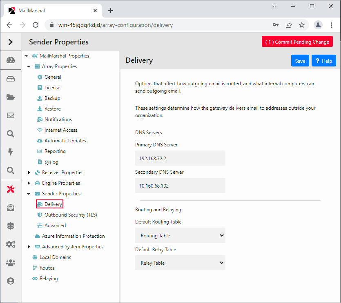
Task: Open the Default Relay Table dropdown
Action: [180, 263]
